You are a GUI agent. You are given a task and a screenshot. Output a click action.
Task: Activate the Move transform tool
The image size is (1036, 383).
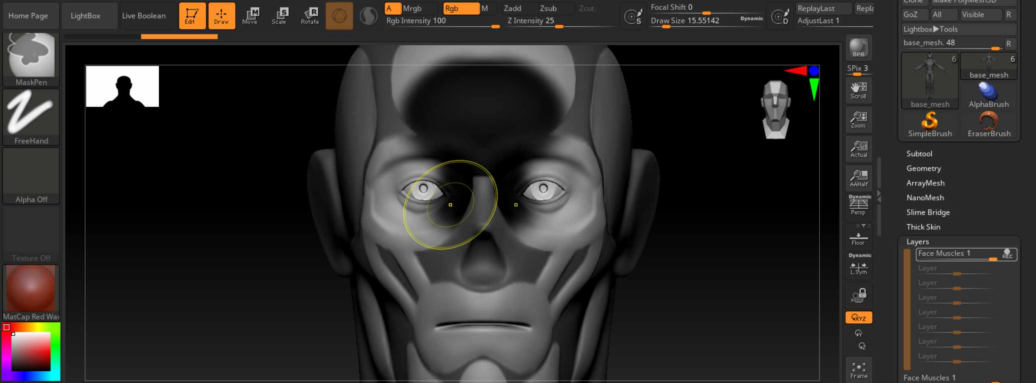[x=250, y=16]
